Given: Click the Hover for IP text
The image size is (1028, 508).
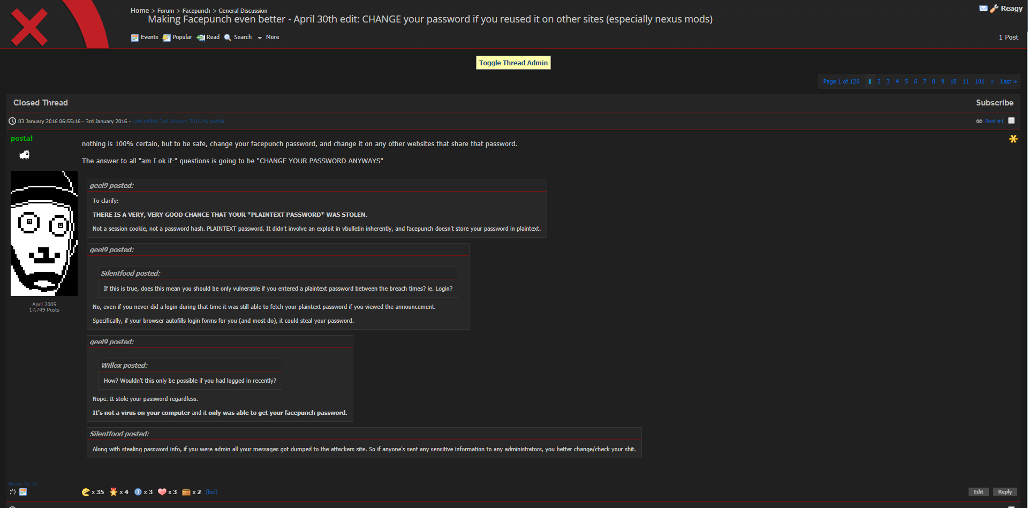Looking at the screenshot, I should coord(23,484).
